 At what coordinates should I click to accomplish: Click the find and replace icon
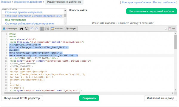pyautogui.click(x=26, y=29)
